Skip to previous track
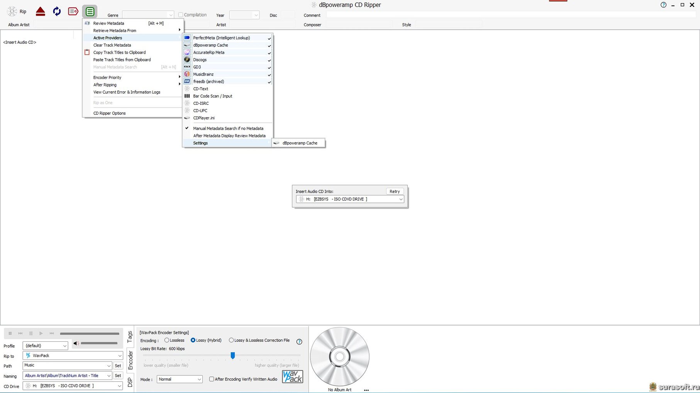 tap(20, 334)
